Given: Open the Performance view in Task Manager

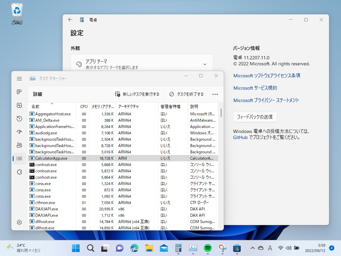Looking at the screenshot, I should point(19,105).
